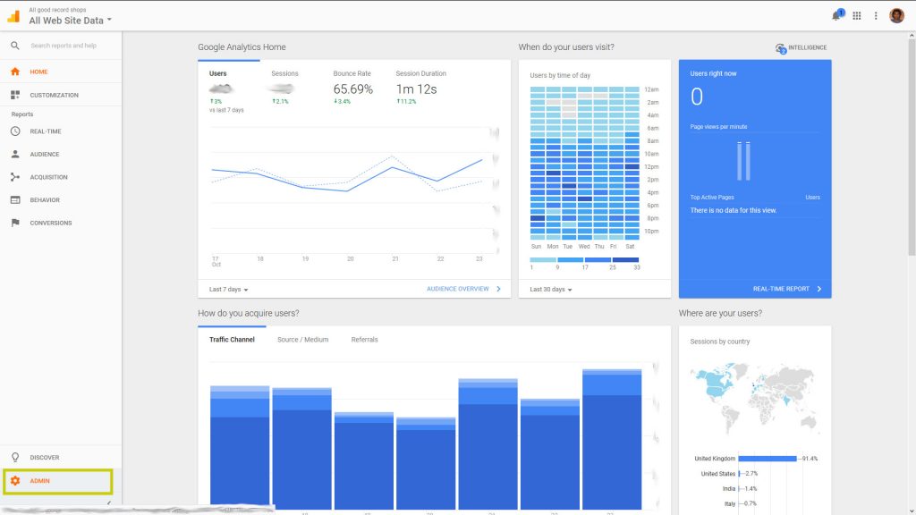This screenshot has width=916, height=515.
Task: Switch to Source / Medium tab
Action: pos(302,339)
